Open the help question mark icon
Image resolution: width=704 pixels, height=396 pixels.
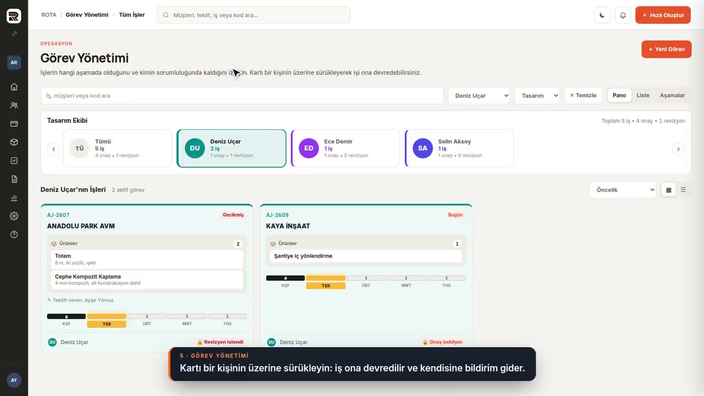(14, 234)
